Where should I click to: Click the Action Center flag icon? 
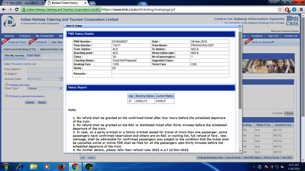click(266, 167)
